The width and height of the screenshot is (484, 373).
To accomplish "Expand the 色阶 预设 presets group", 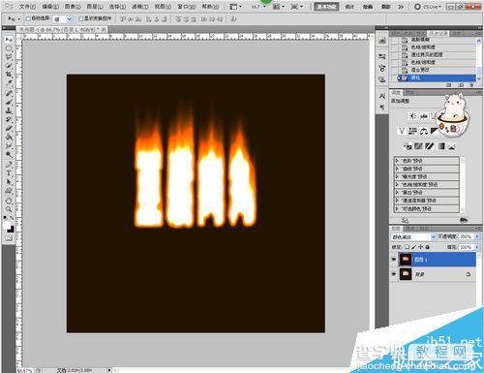I will tap(426, 161).
